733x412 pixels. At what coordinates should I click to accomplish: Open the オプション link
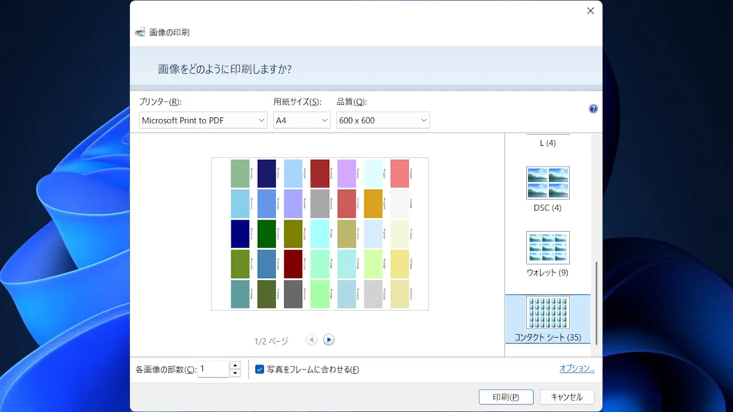tap(577, 369)
